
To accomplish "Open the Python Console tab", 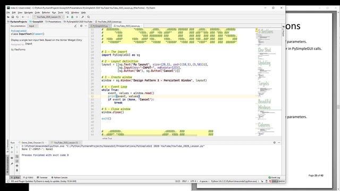I will (59, 178).
